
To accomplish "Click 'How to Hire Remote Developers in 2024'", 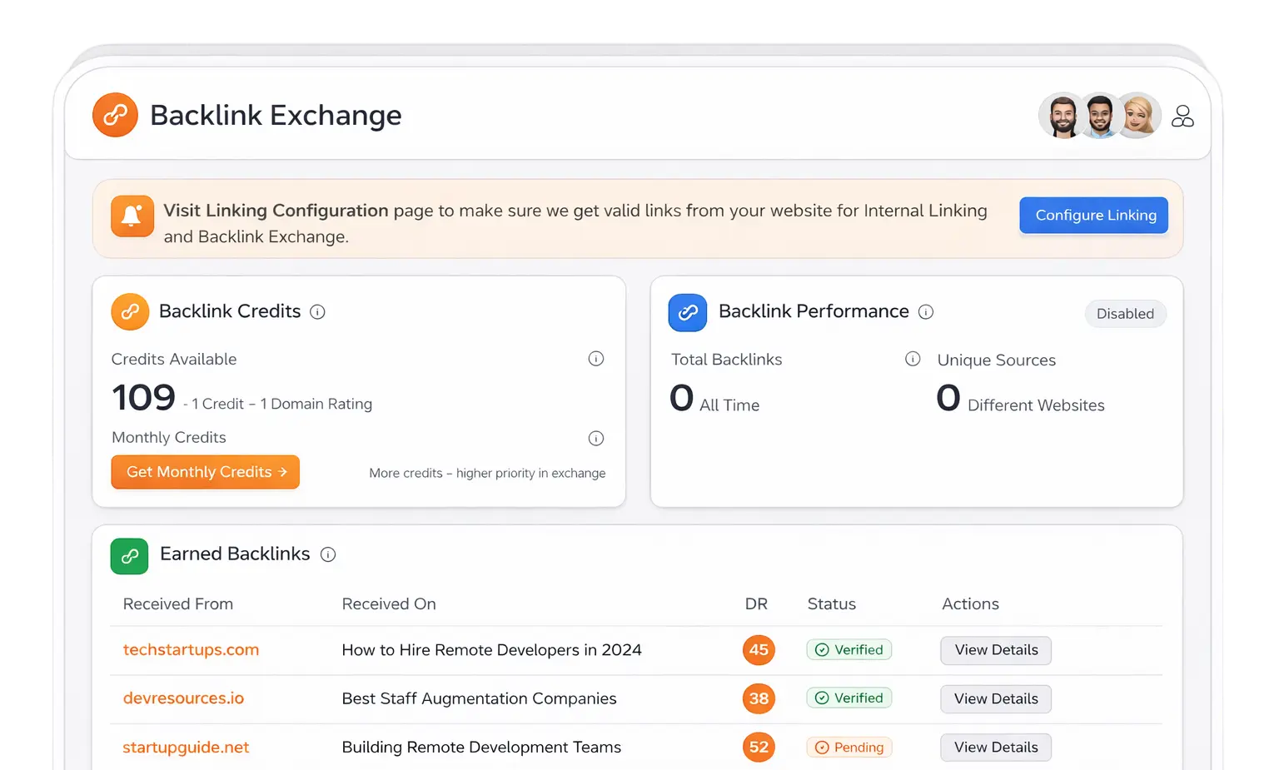I will pyautogui.click(x=491, y=650).
